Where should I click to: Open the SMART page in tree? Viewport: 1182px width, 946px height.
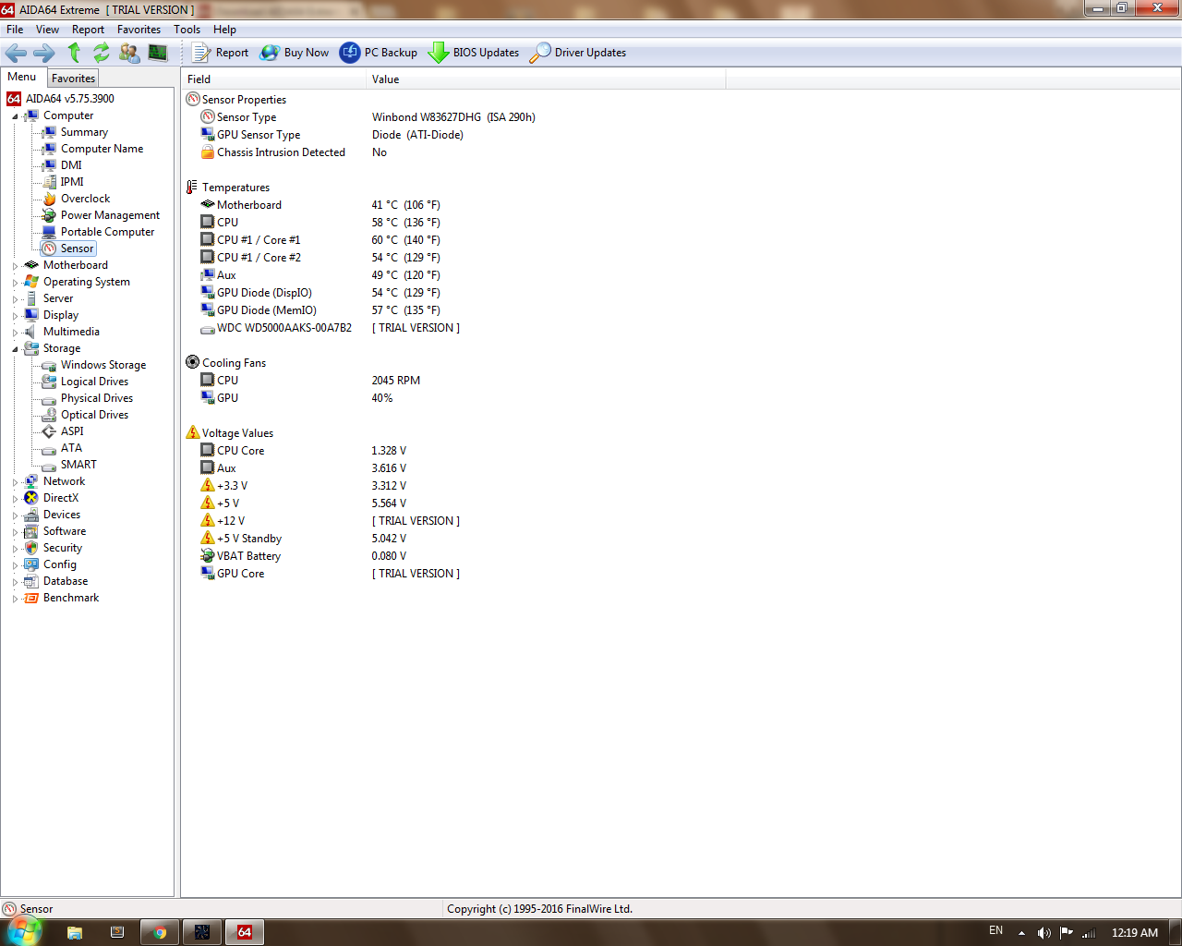click(78, 465)
